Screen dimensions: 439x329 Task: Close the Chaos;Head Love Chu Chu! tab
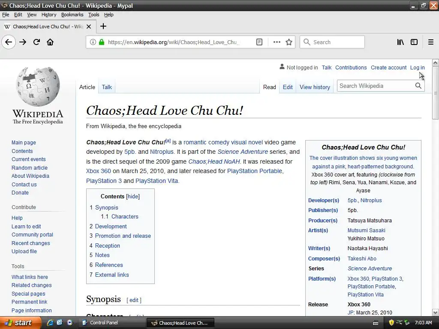pyautogui.click(x=89, y=27)
